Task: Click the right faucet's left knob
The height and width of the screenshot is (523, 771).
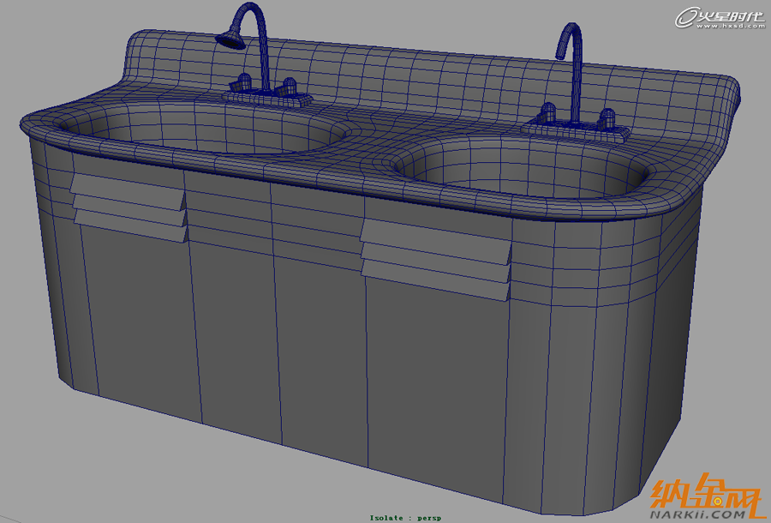Action: point(547,112)
